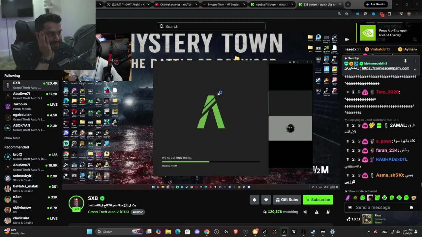Viewport: 422px width, 237px height.
Task: Click the Kick search field
Action: (211, 26)
